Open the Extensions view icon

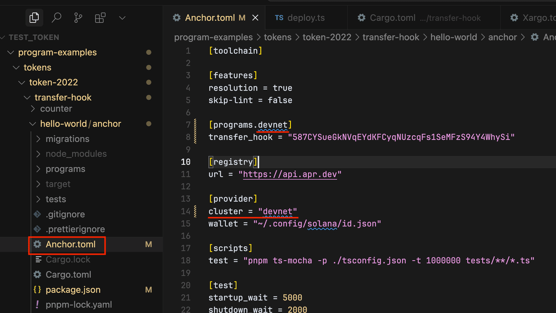point(100,18)
